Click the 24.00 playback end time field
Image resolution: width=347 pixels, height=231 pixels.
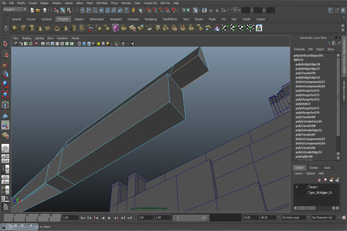(250, 218)
